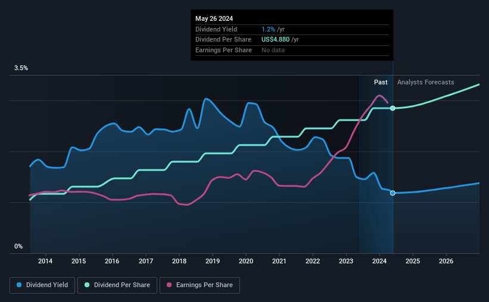The width and height of the screenshot is (489, 302).
Task: Click the blue data point marker on yield line
Action: (393, 193)
